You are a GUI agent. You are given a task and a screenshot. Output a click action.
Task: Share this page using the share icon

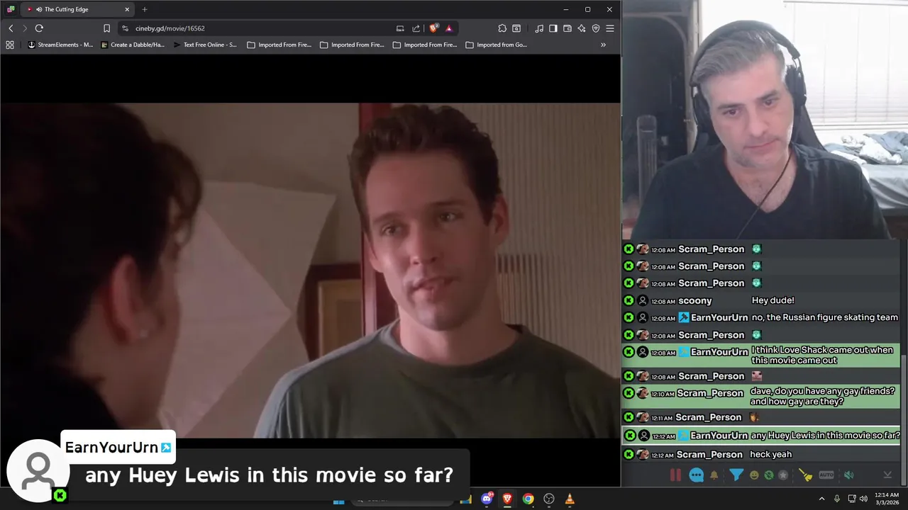[x=416, y=28]
